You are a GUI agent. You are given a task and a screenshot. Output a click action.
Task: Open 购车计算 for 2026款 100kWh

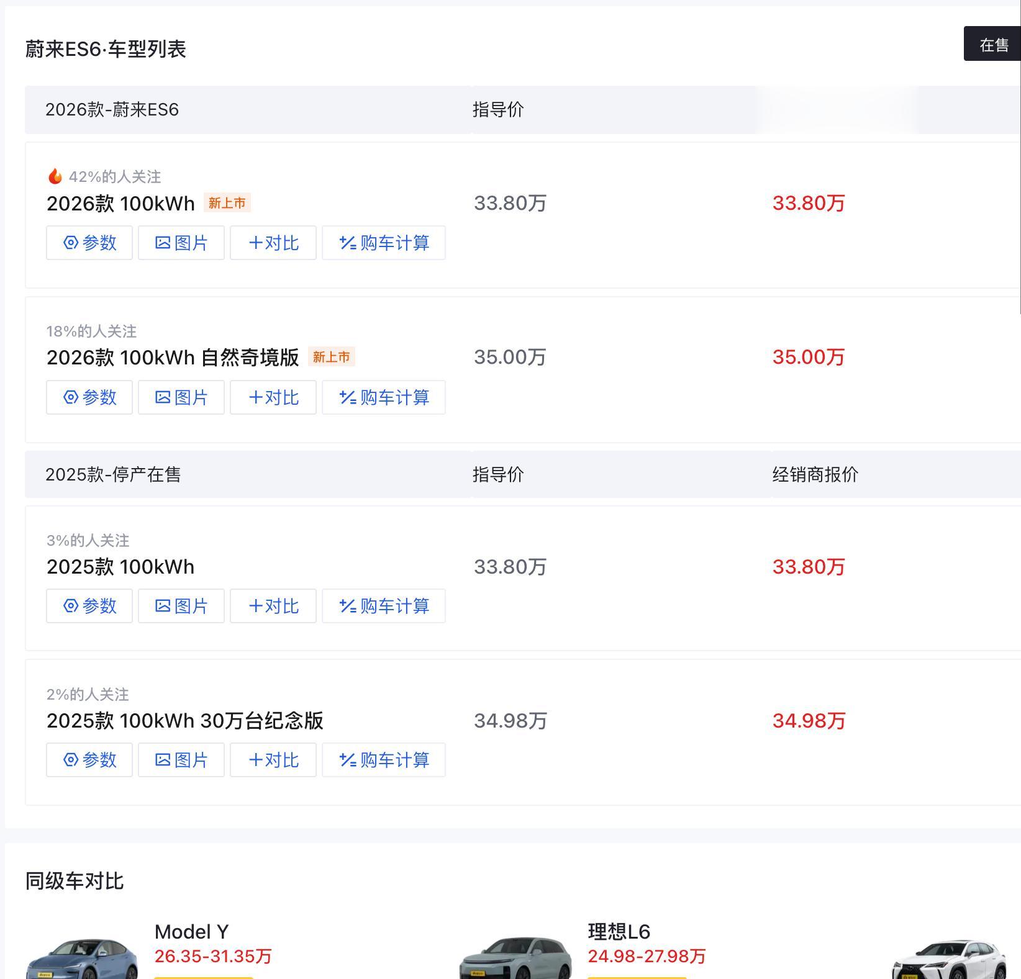(384, 243)
